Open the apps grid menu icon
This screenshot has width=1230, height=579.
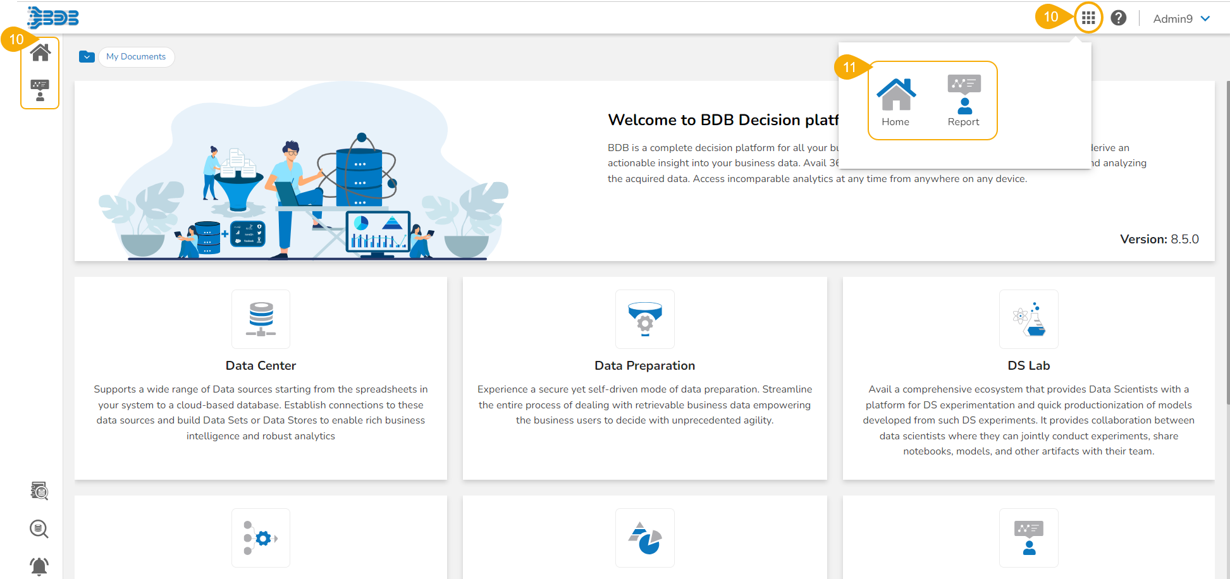tap(1088, 18)
